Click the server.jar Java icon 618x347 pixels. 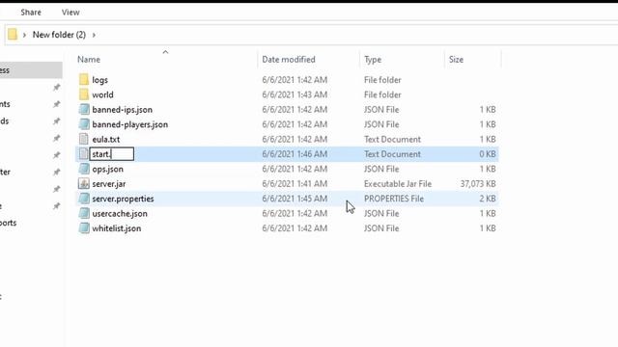click(x=84, y=184)
